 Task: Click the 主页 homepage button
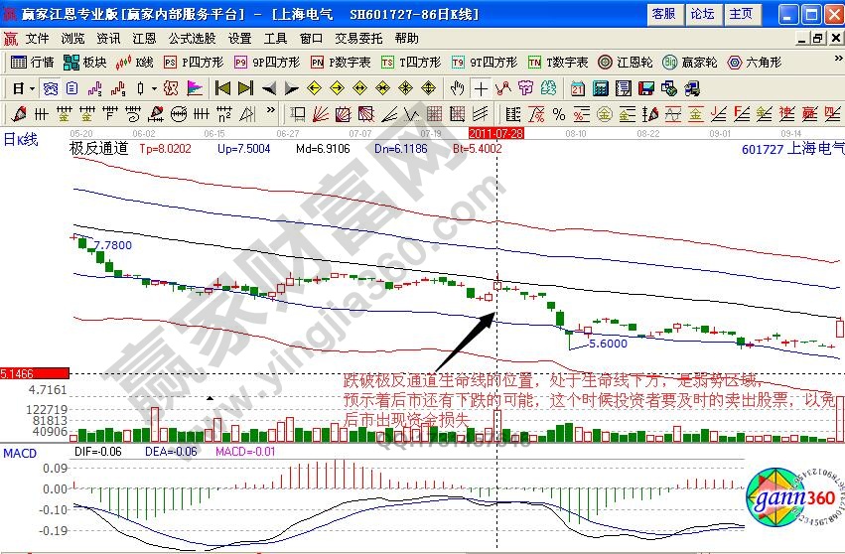[x=741, y=14]
